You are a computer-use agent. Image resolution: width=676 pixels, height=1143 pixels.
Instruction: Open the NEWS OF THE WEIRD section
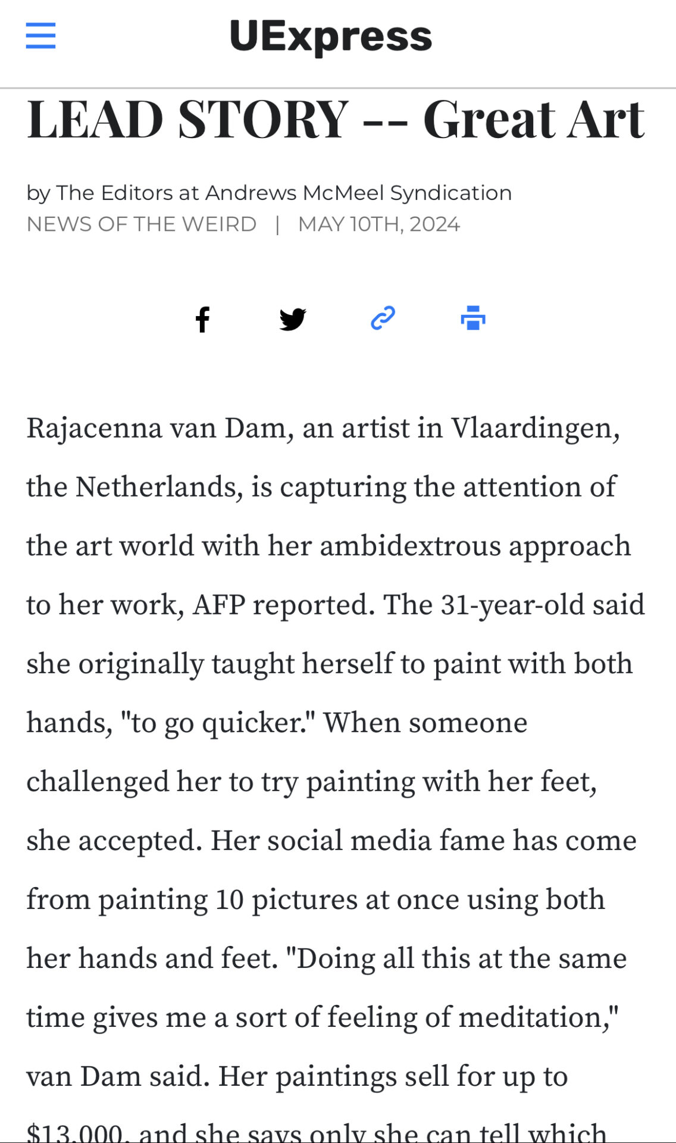142,224
